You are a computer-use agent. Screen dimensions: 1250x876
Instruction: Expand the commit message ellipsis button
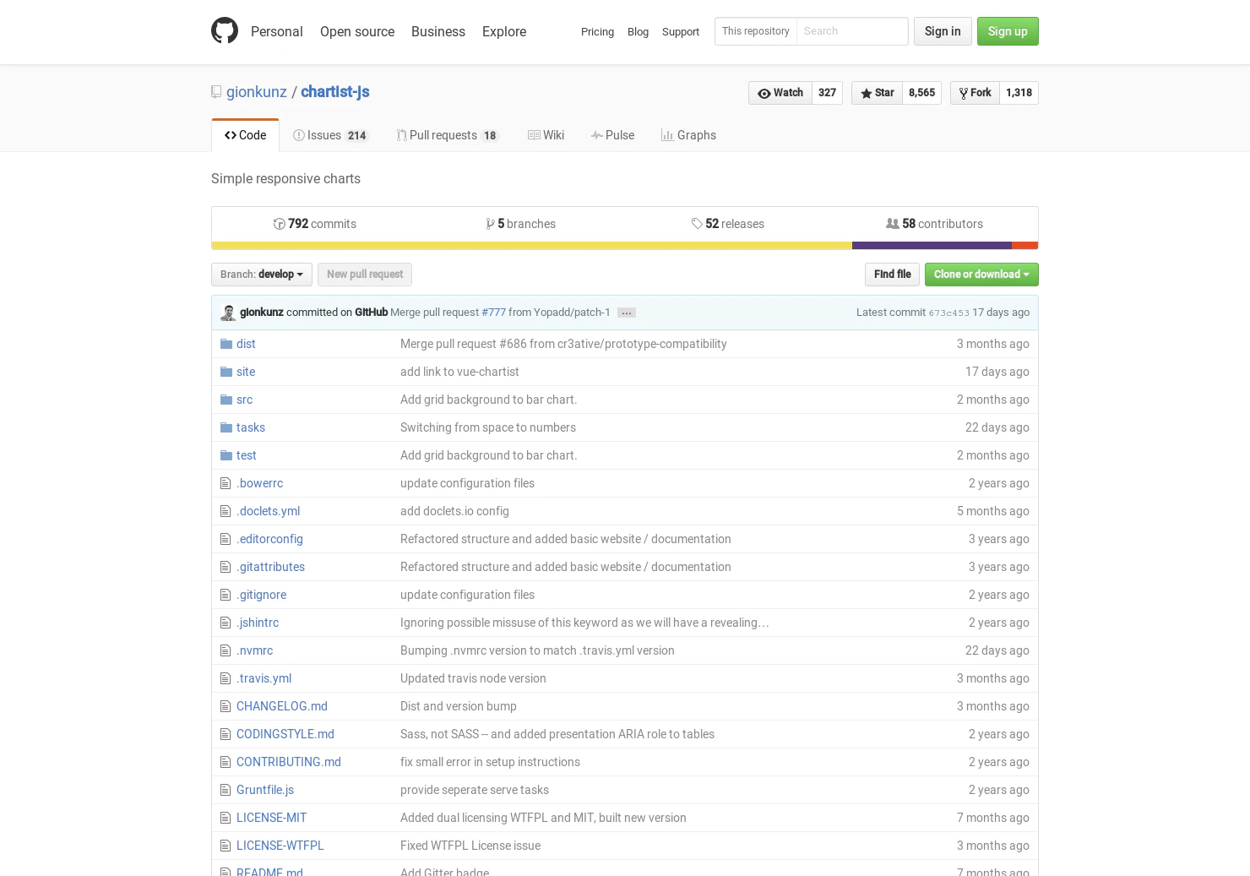coord(627,313)
